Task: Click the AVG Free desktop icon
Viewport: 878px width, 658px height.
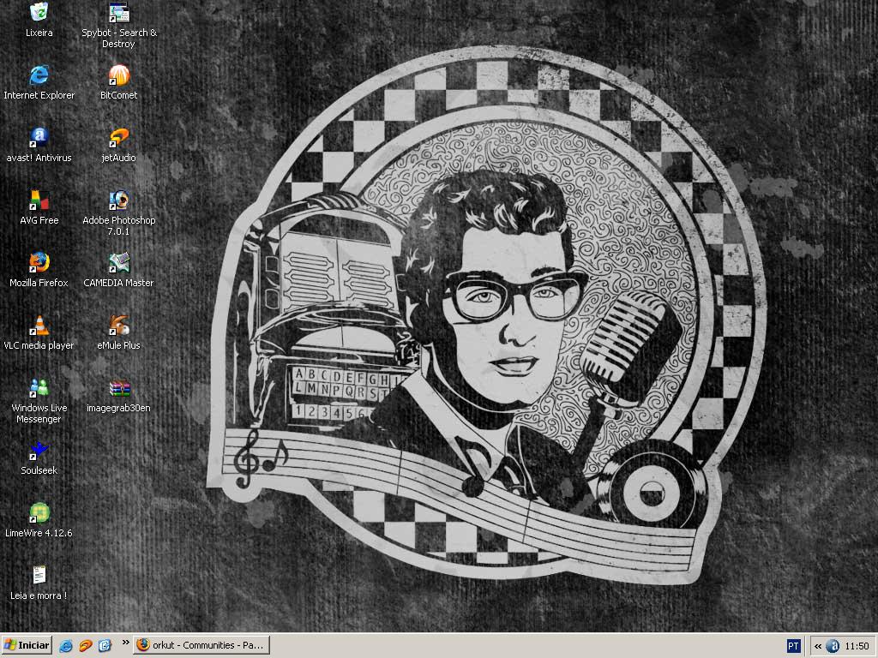Action: pos(39,200)
